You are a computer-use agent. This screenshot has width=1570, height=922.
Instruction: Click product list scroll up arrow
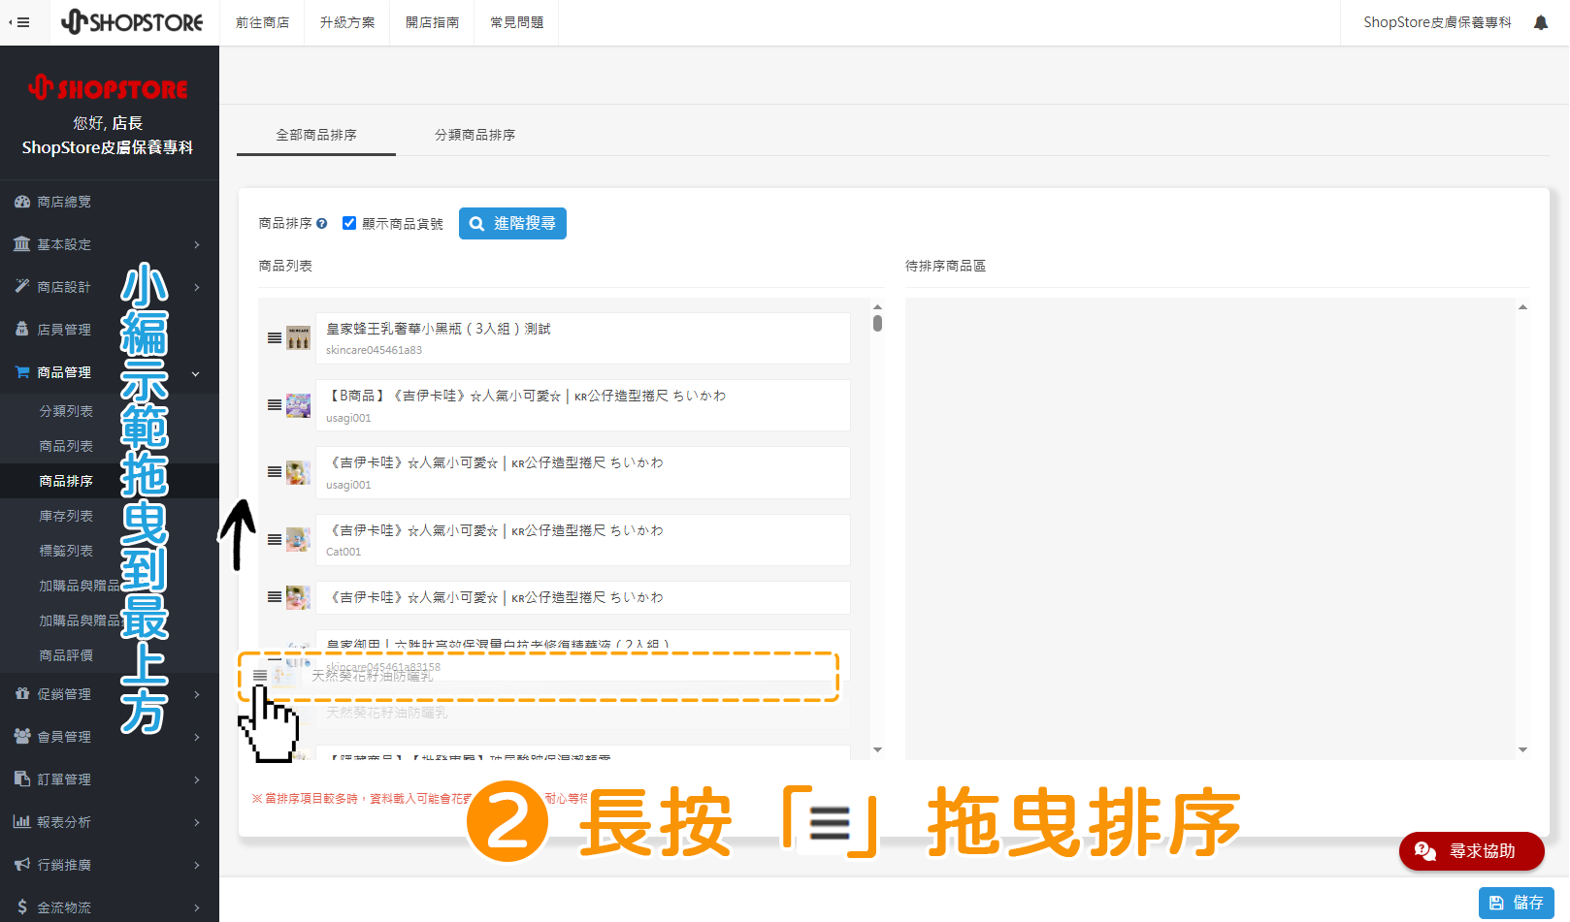[877, 307]
